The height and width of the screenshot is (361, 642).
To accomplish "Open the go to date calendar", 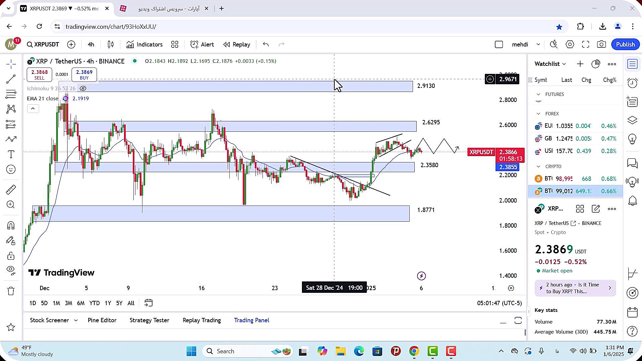I will [x=148, y=303].
